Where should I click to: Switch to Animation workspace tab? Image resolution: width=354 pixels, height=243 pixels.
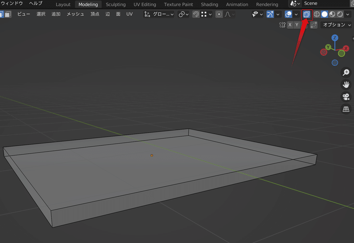coord(237,4)
